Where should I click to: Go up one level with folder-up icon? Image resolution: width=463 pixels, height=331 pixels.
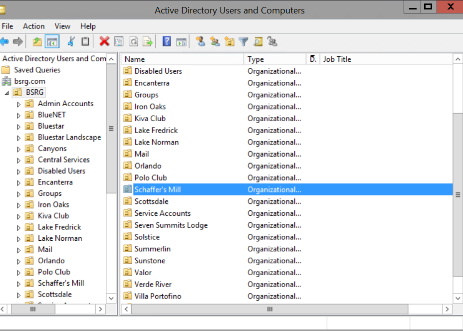pyautogui.click(x=37, y=41)
